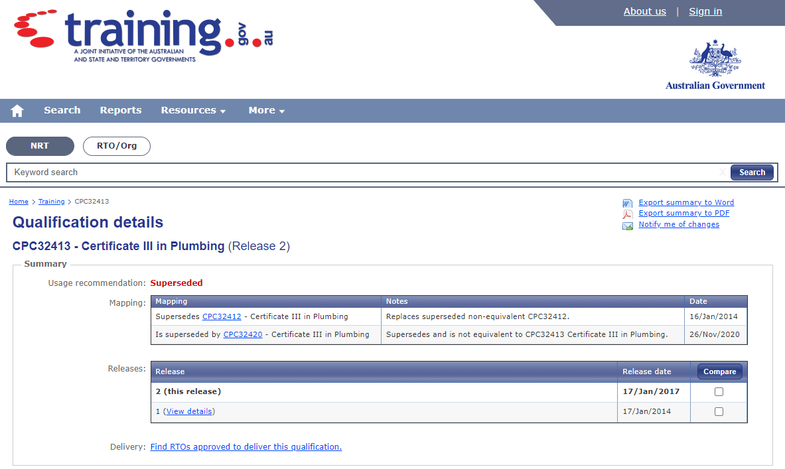785x469 pixels.
Task: Click the 'Replaces superseded non-equivalent CPC32412.' note
Action: tap(478, 316)
